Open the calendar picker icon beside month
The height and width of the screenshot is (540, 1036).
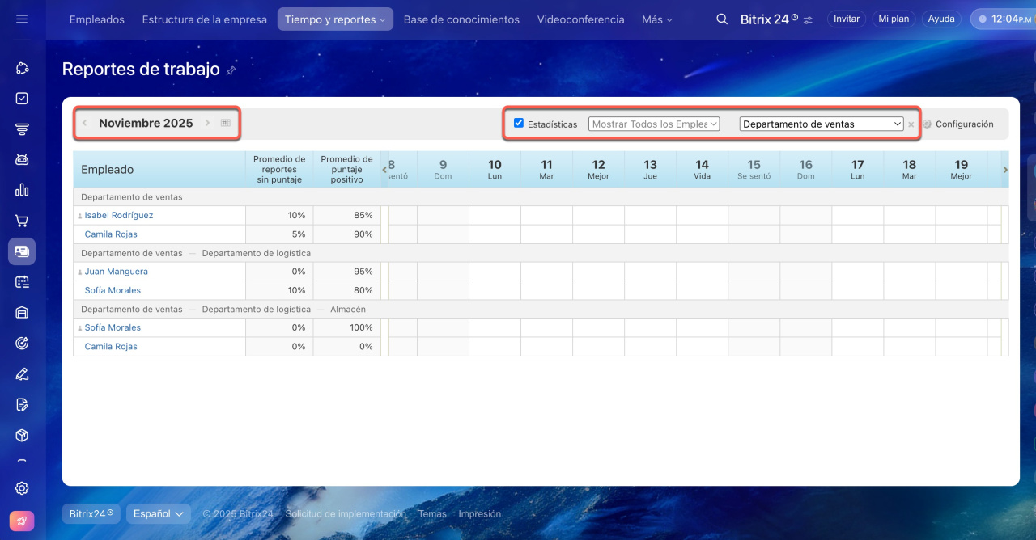pyautogui.click(x=226, y=123)
